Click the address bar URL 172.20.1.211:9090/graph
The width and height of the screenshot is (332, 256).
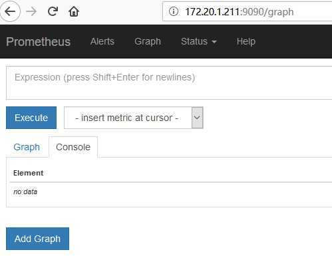point(240,12)
